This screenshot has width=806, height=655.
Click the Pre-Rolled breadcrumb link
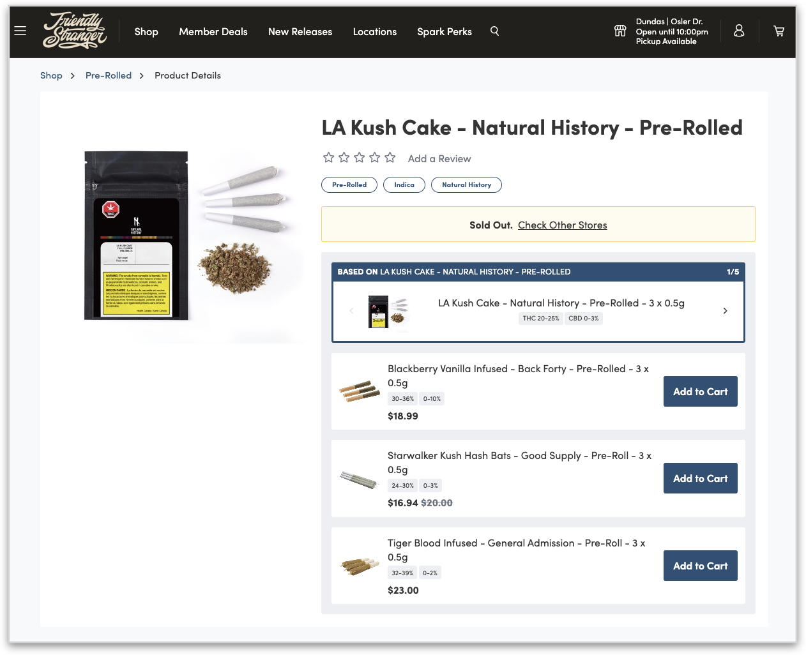coord(109,75)
